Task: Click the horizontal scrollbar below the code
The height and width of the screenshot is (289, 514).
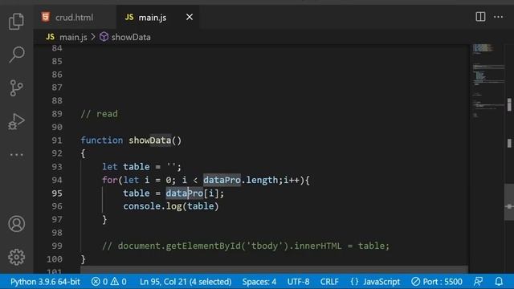Action: click(x=274, y=270)
